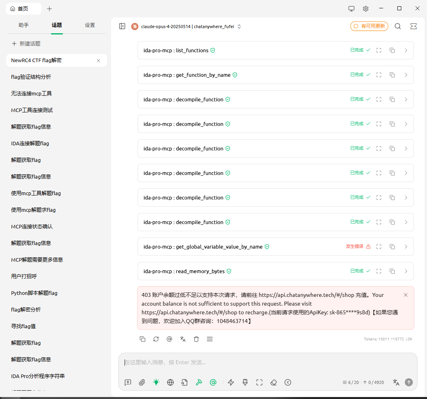Viewport: 427px width, 399px height.
Task: Expand the get_global_variable_value_by_name error row
Action: click(406, 247)
